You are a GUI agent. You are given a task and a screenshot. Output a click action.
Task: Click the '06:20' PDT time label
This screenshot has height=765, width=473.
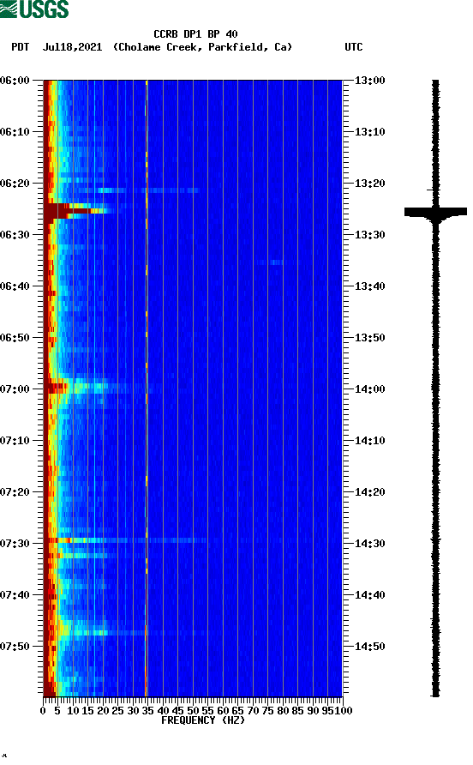[x=15, y=184]
